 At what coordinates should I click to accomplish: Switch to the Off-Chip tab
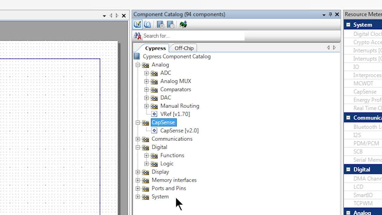click(184, 48)
